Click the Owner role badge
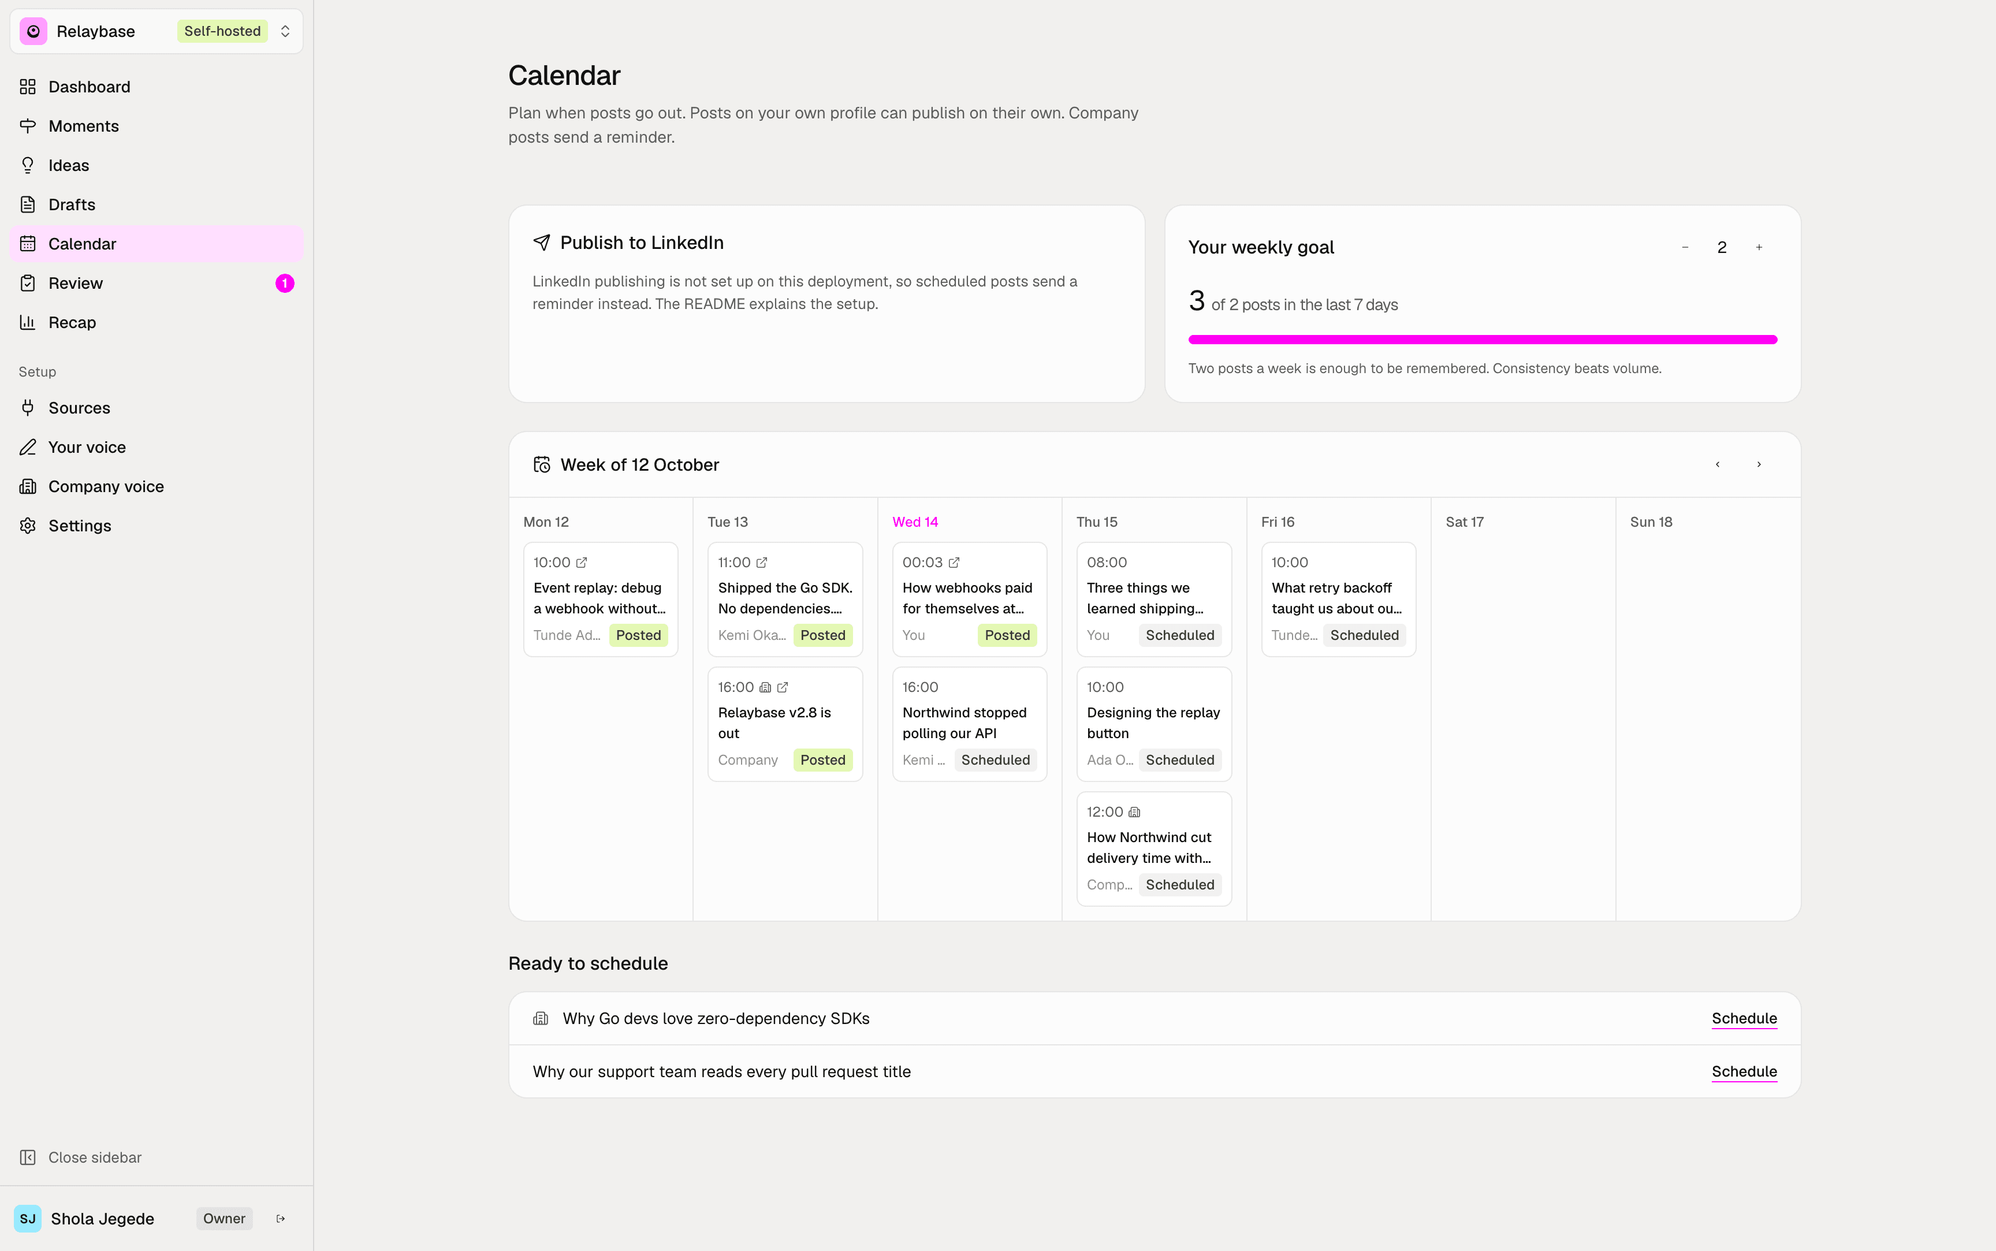Viewport: 1996px width, 1251px height. coord(224,1219)
